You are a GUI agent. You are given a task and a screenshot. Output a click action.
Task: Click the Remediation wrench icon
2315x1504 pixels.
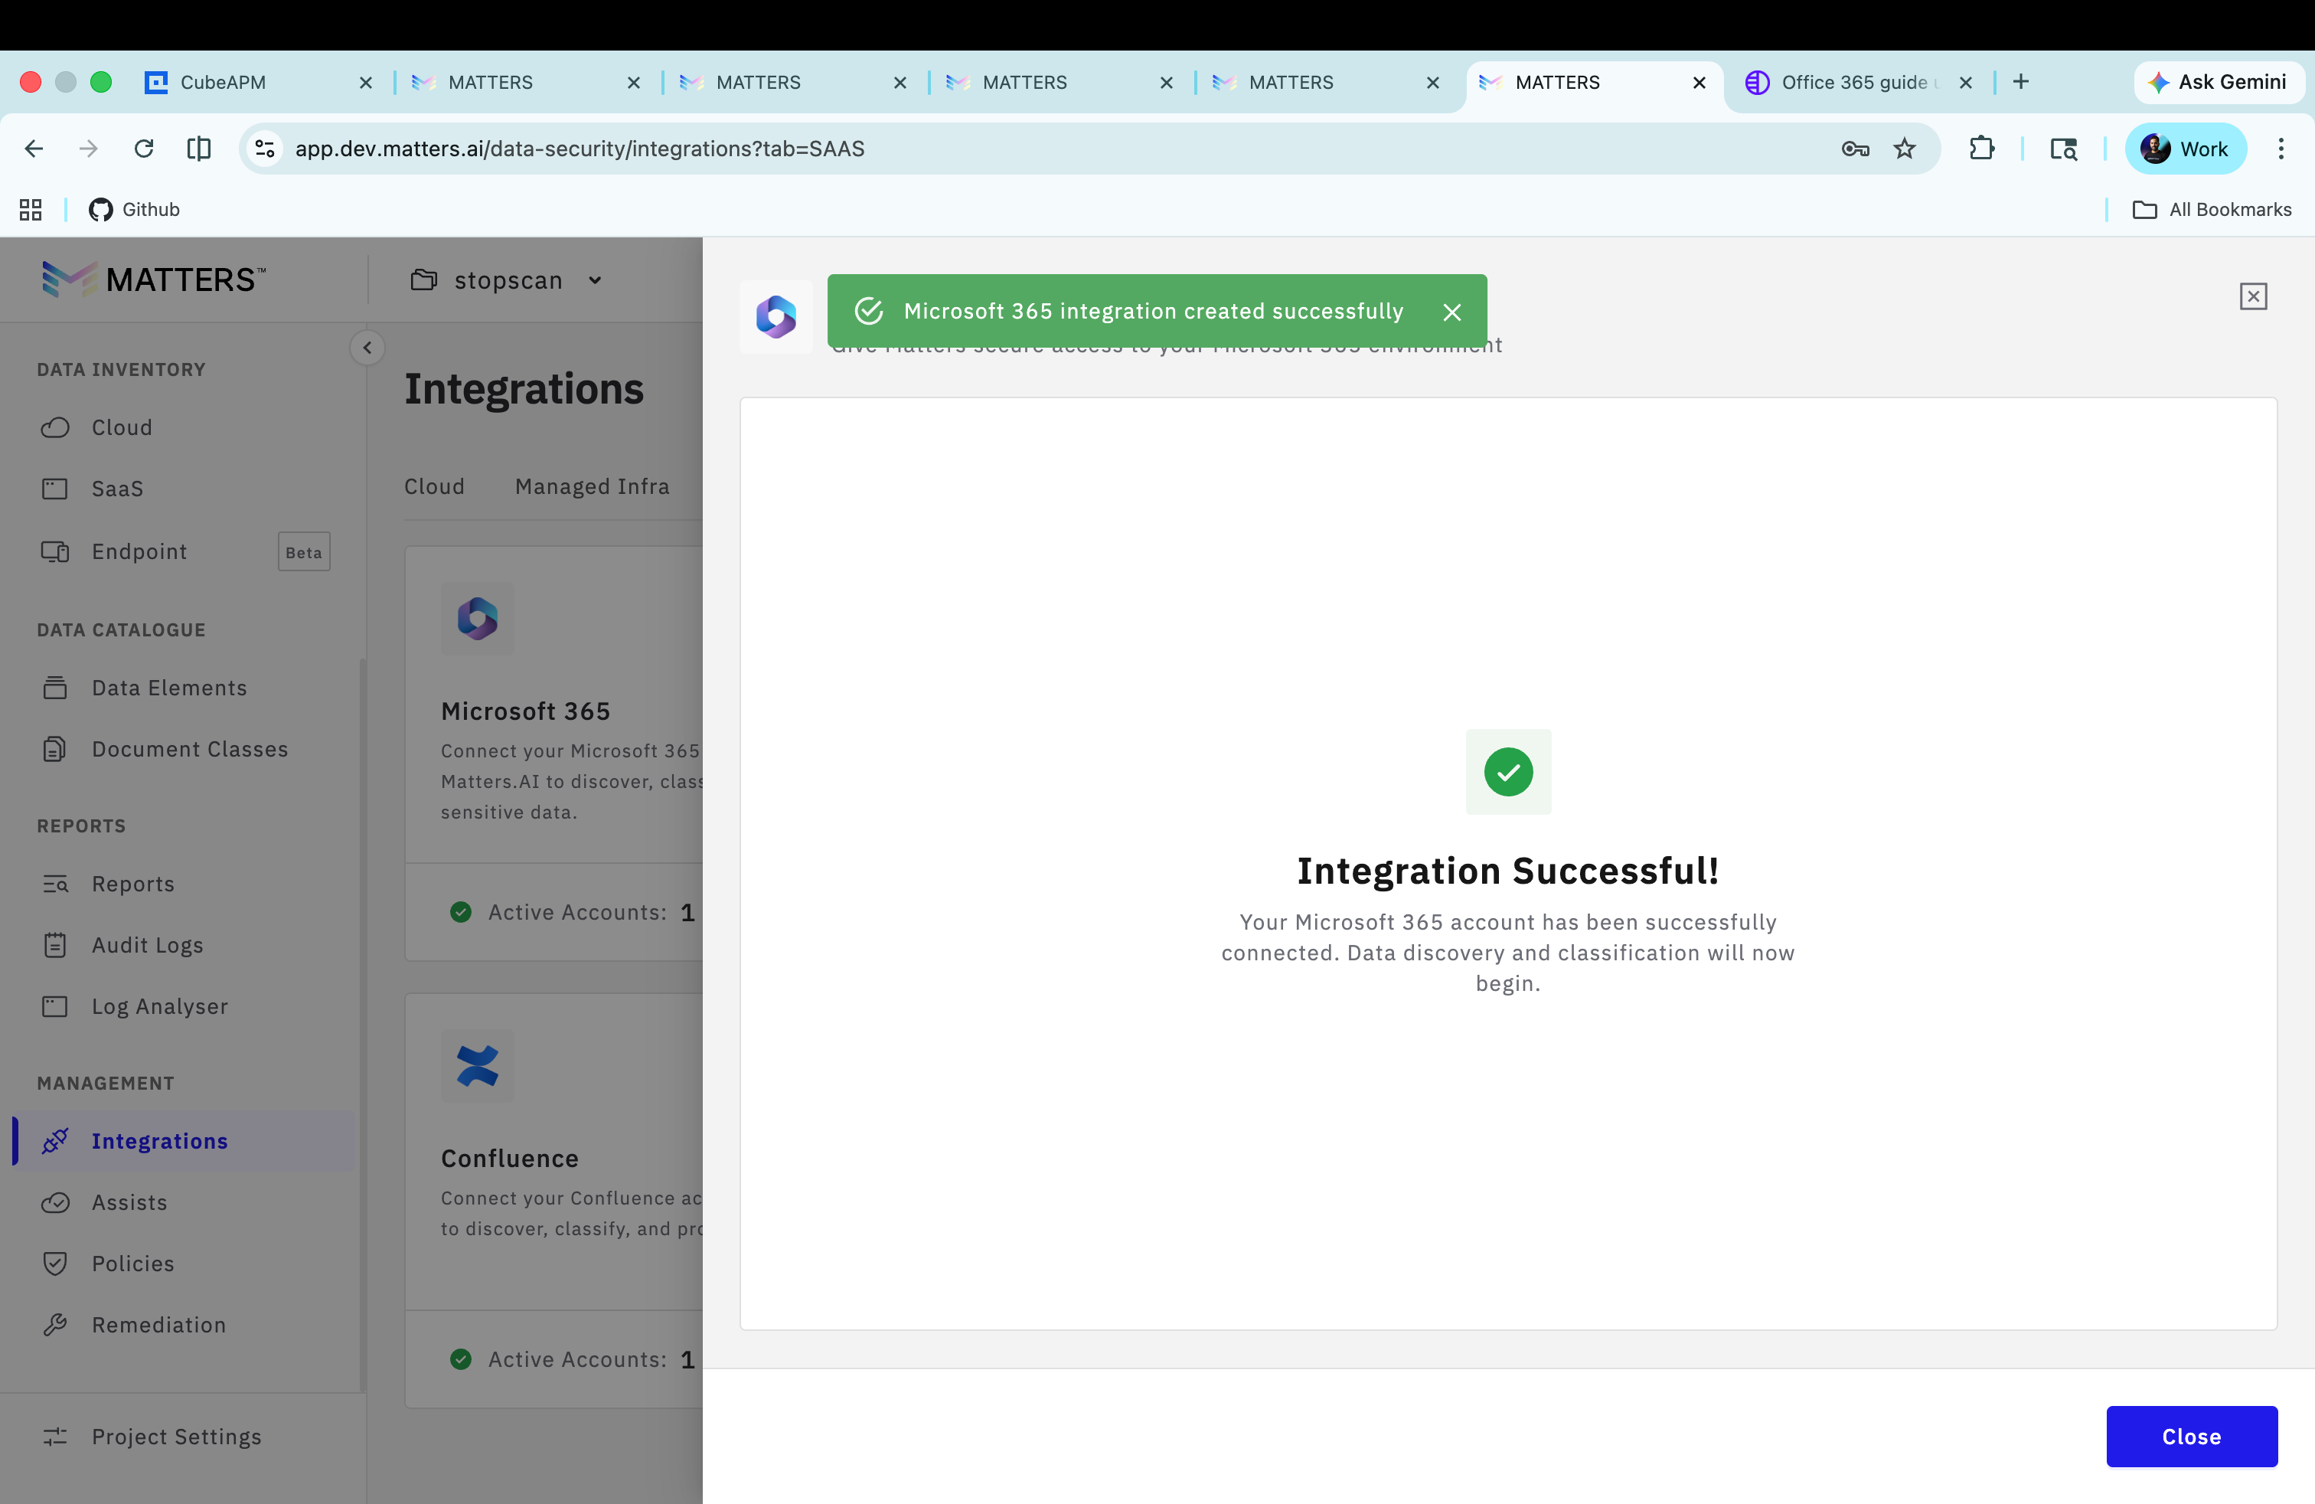[x=55, y=1325]
